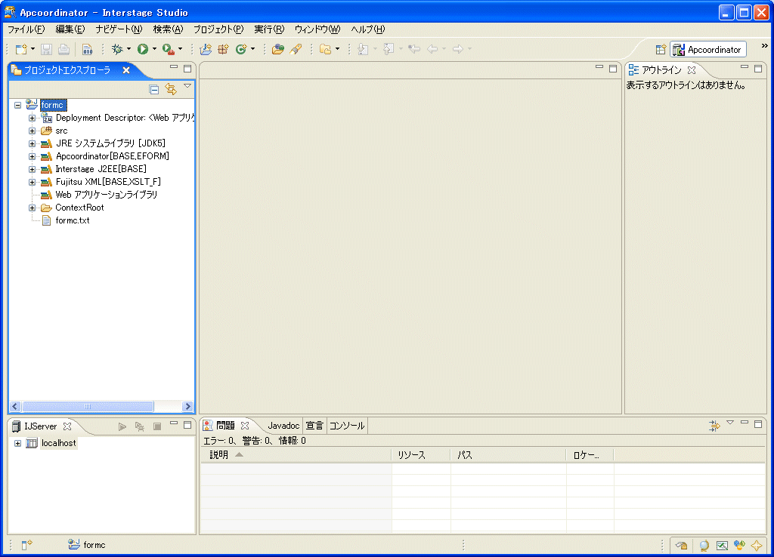Click the search flashlight toolbar icon

[x=296, y=49]
